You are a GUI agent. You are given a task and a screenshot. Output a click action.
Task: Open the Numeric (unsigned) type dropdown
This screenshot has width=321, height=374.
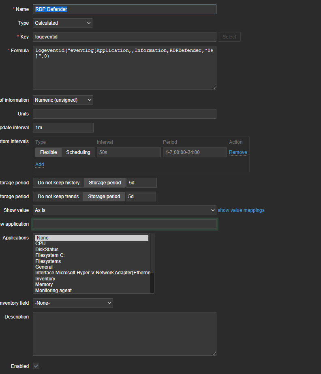63,100
